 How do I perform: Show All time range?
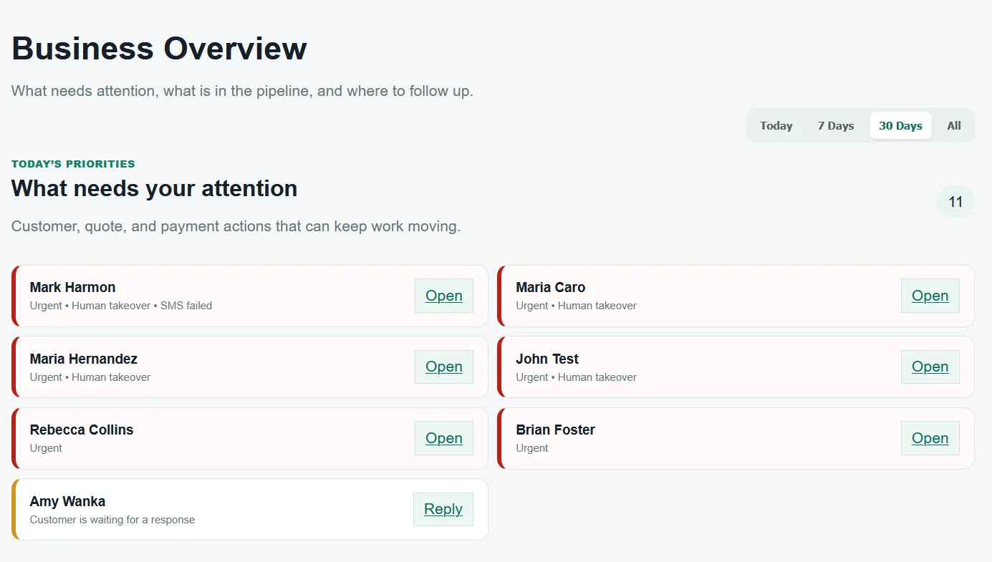[954, 125]
